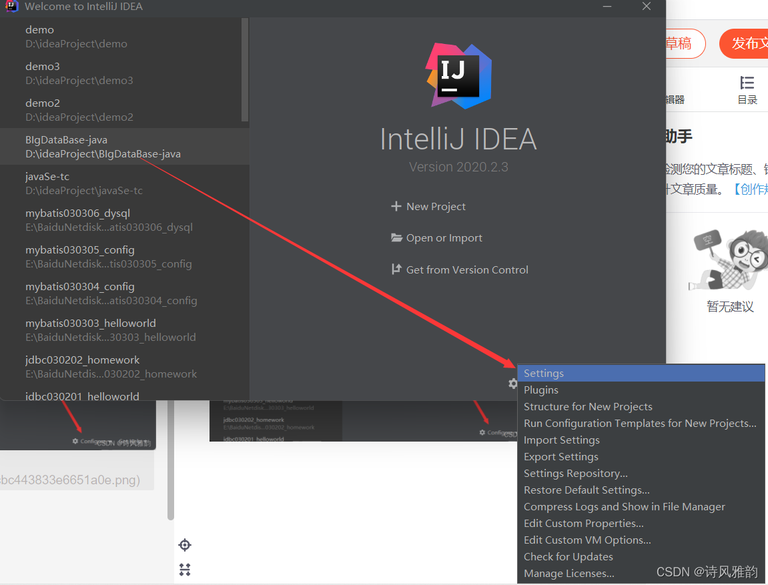Click the recent projects list scrollbar
Image resolution: width=768 pixels, height=585 pixels.
245,70
